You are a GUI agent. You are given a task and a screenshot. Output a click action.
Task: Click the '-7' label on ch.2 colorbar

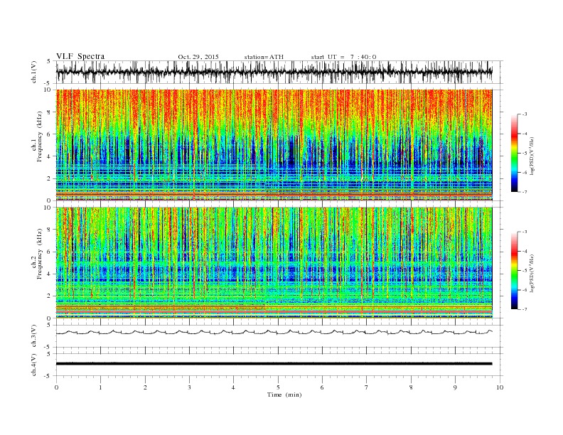pos(525,309)
